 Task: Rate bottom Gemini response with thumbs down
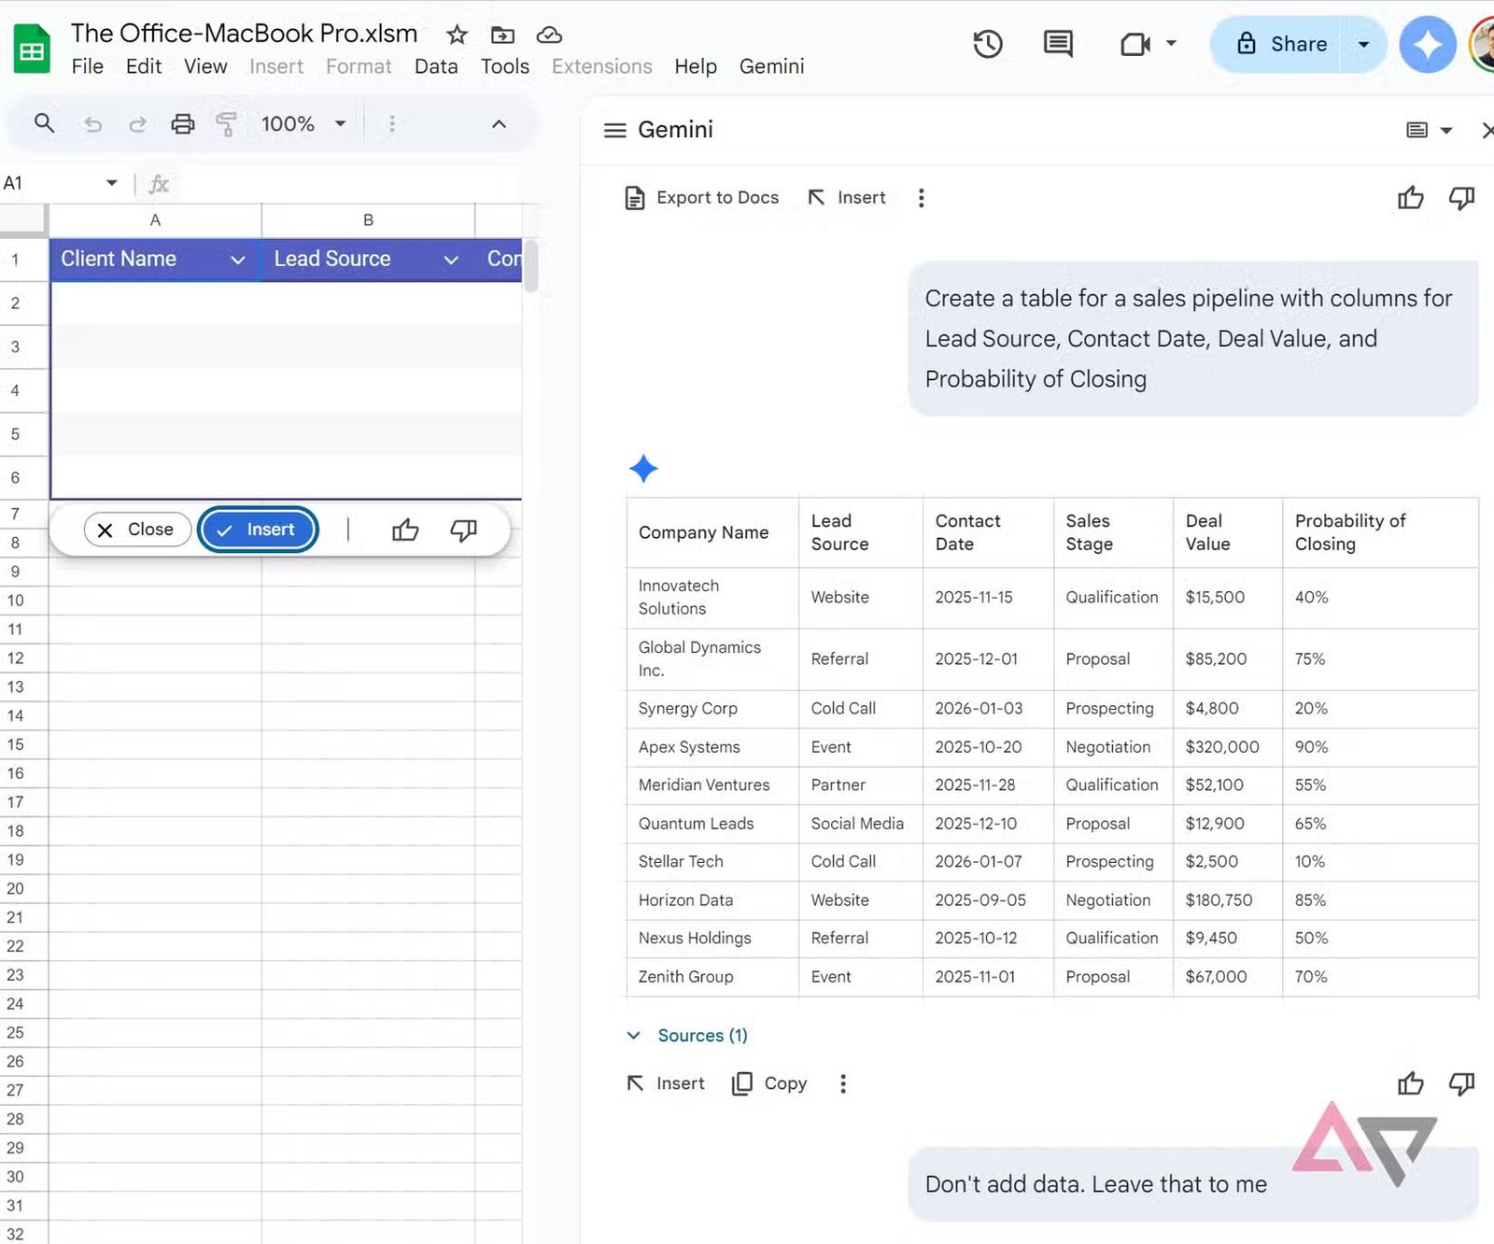point(1461,1083)
